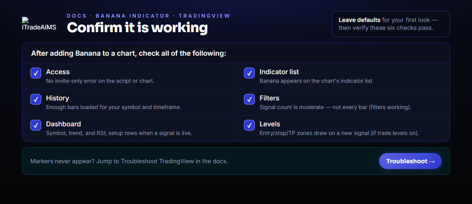Select the 'Levels' item title
This screenshot has width=472, height=204.
point(270,124)
